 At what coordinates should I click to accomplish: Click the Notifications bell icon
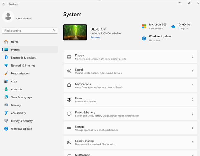[69, 85]
